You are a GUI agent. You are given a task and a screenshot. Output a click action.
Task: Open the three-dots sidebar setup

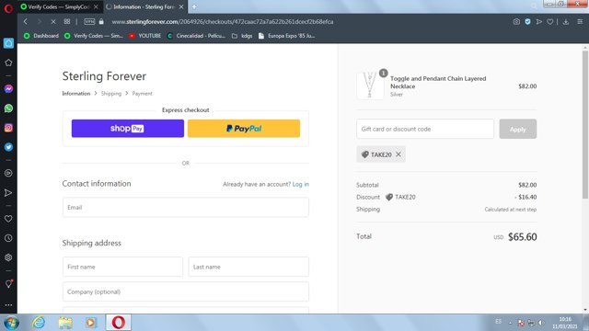(8, 305)
